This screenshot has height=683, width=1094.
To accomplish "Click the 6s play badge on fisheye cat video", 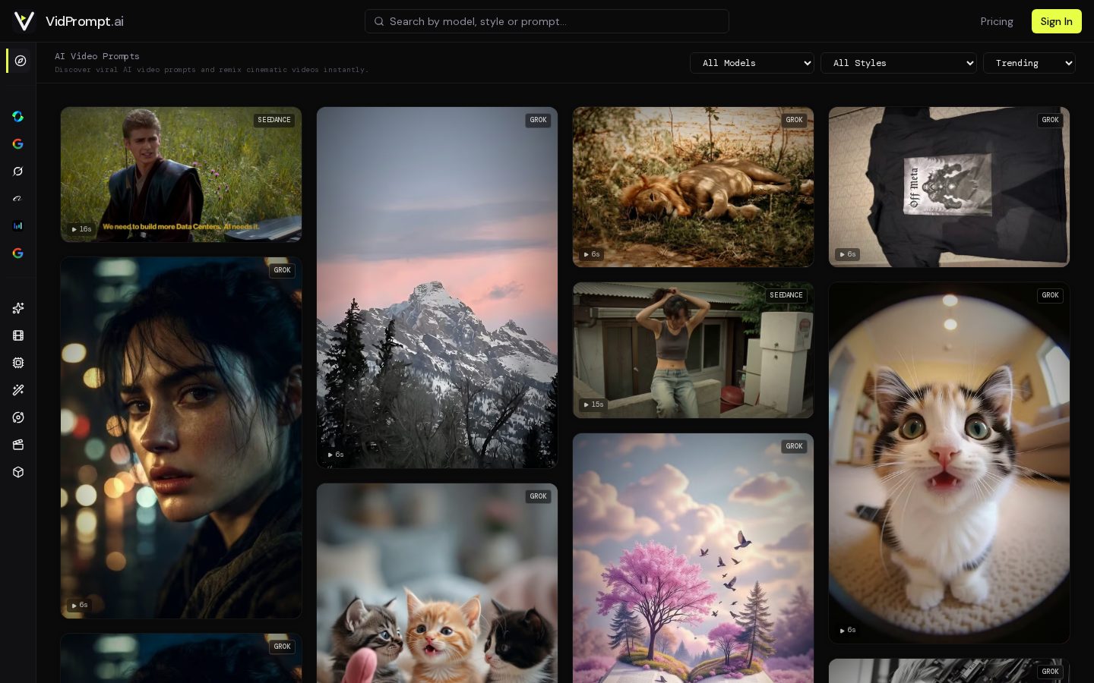I will click(847, 630).
